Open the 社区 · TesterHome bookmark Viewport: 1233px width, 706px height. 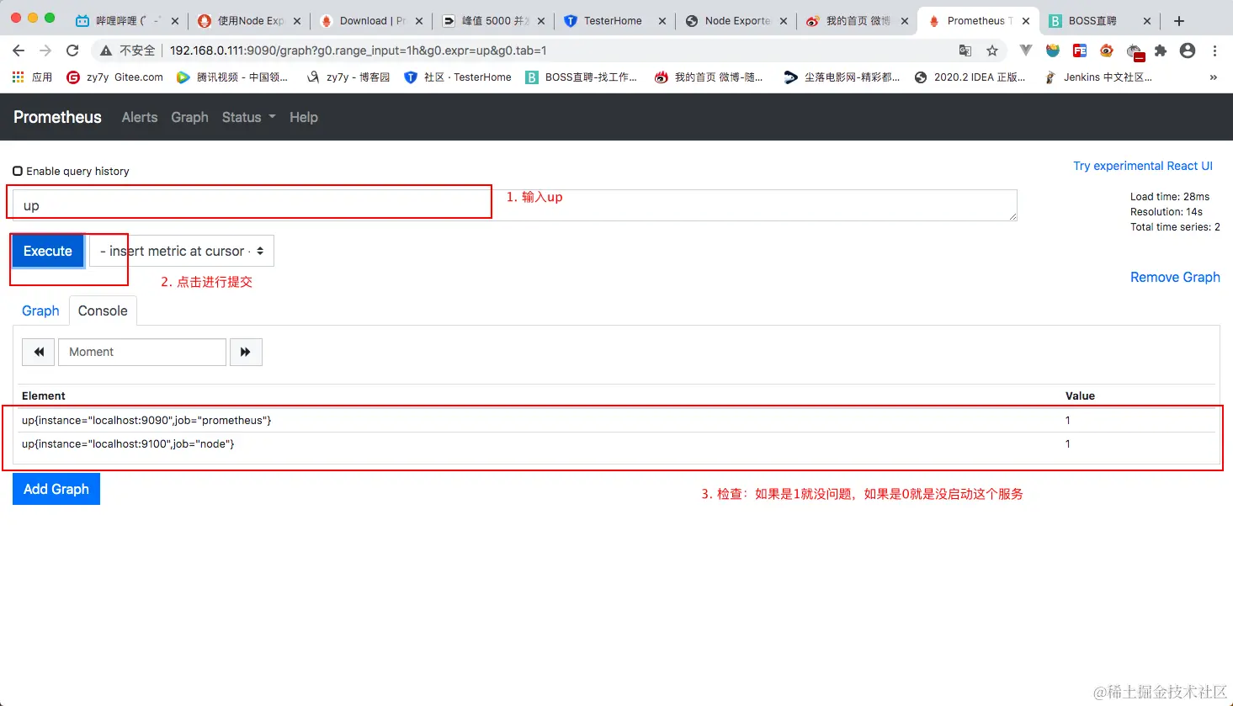pos(458,77)
